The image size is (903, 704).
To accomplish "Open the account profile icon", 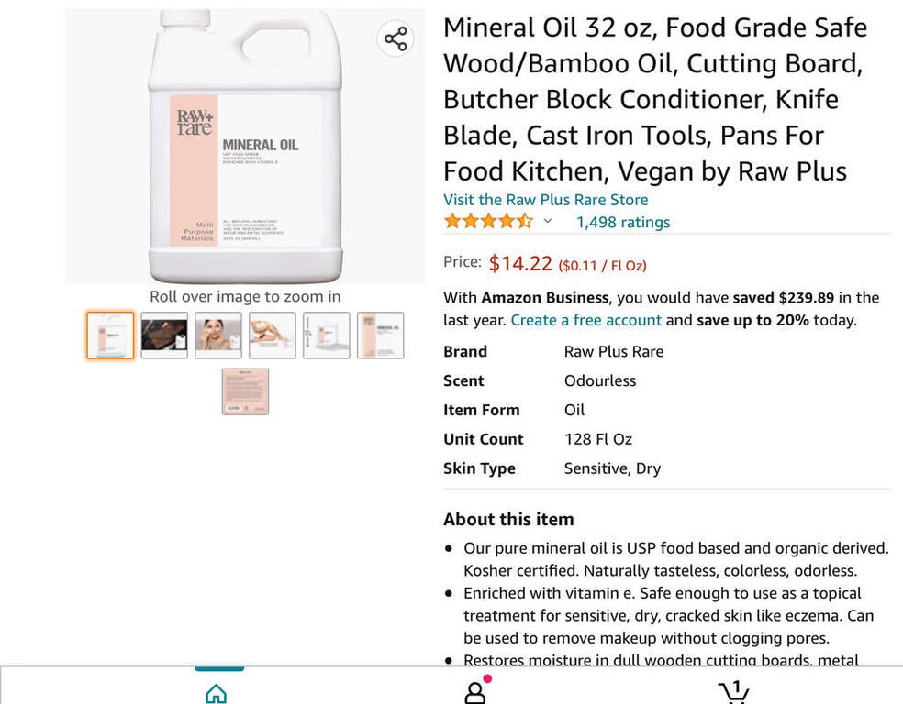I will click(475, 692).
